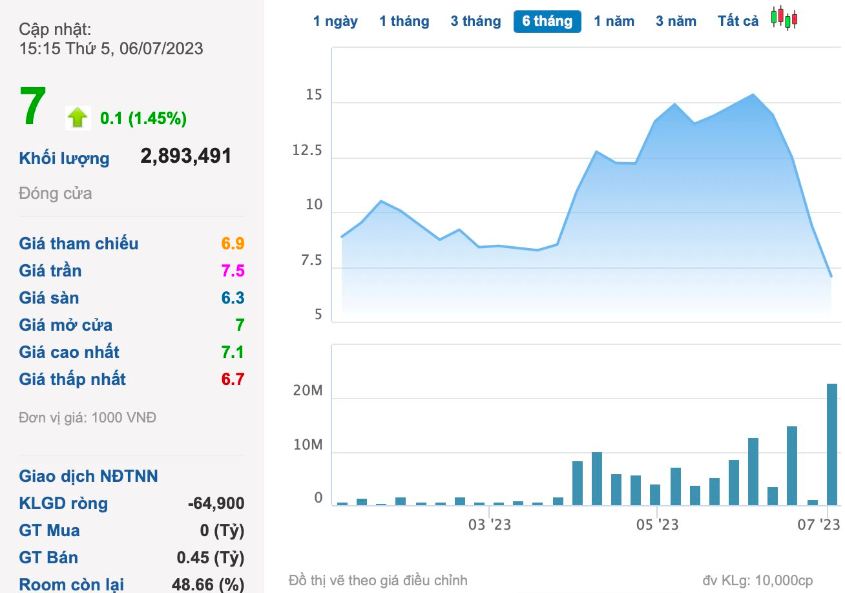Viewport: 845px width, 593px height.
Task: Click the ceiling price 7.5
Action: coord(233,271)
